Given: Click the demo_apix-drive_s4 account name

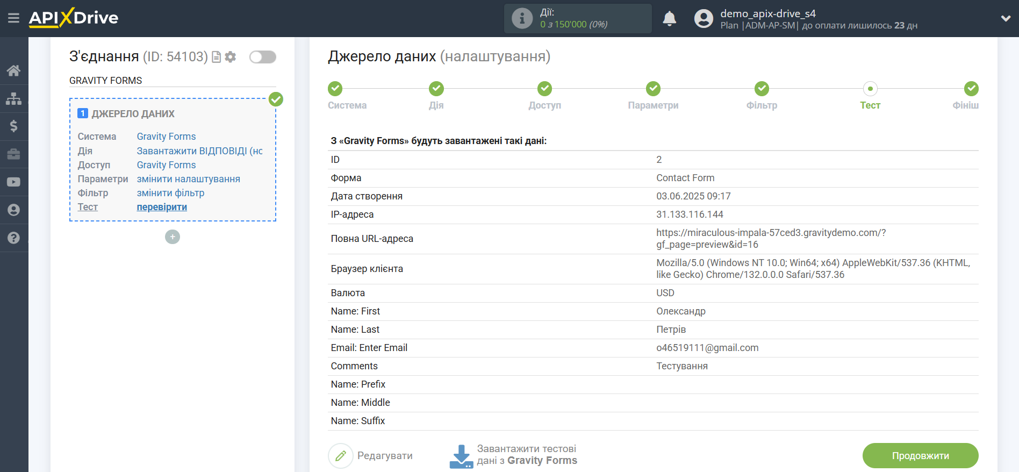Looking at the screenshot, I should pos(768,13).
